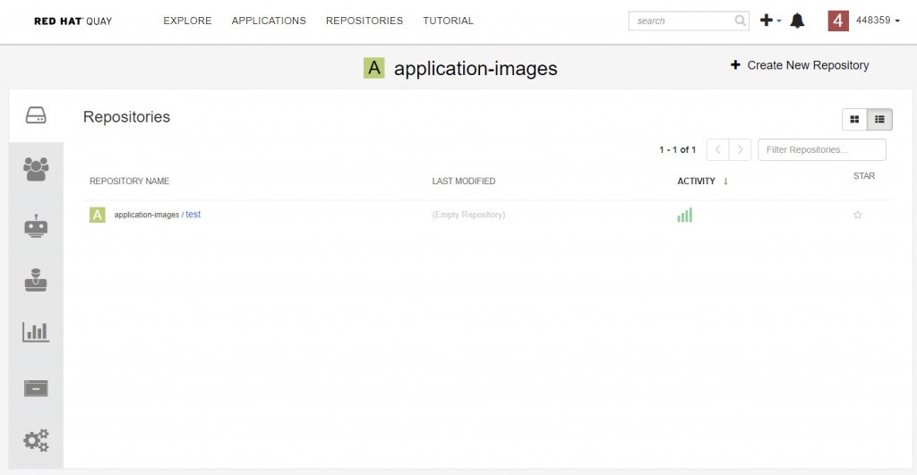917x475 pixels.
Task: Click the application-images page title
Action: [476, 69]
